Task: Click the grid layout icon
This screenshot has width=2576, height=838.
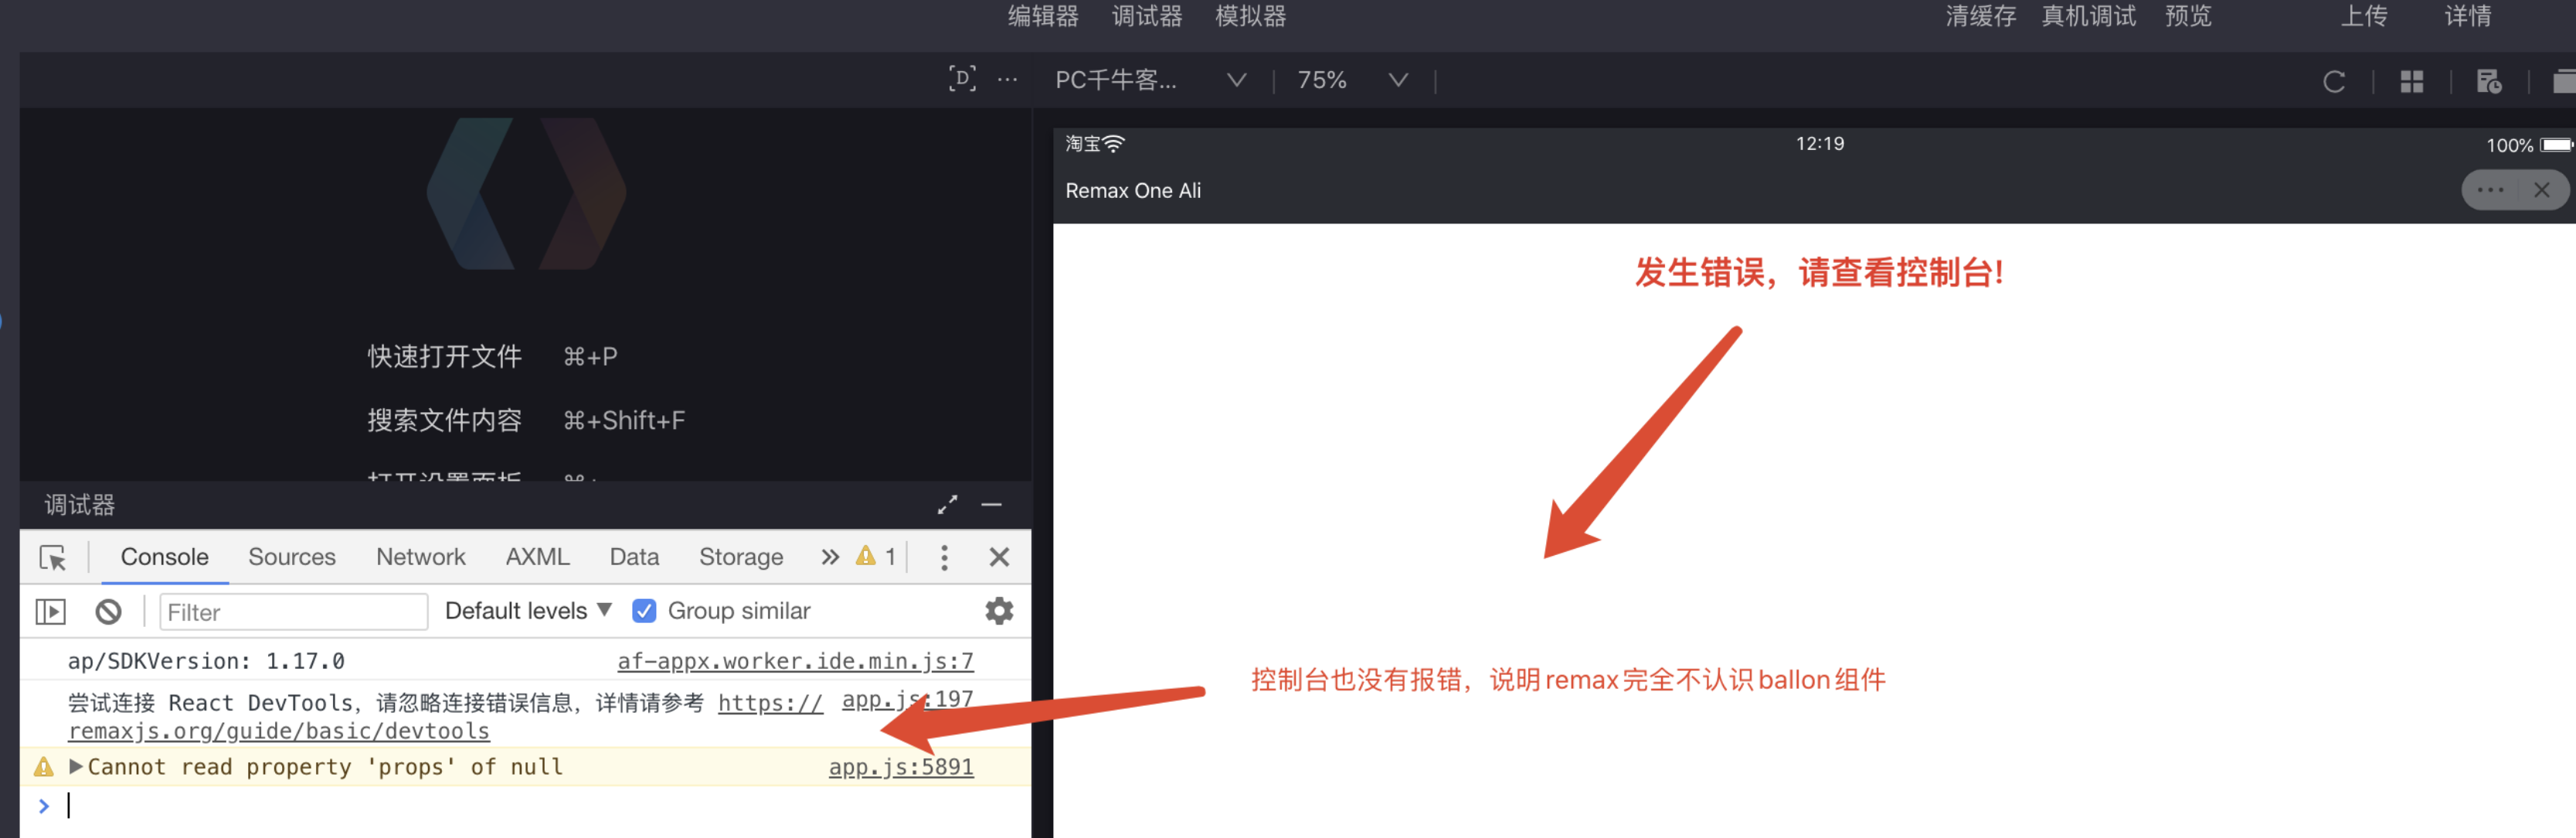Action: coord(2411,82)
